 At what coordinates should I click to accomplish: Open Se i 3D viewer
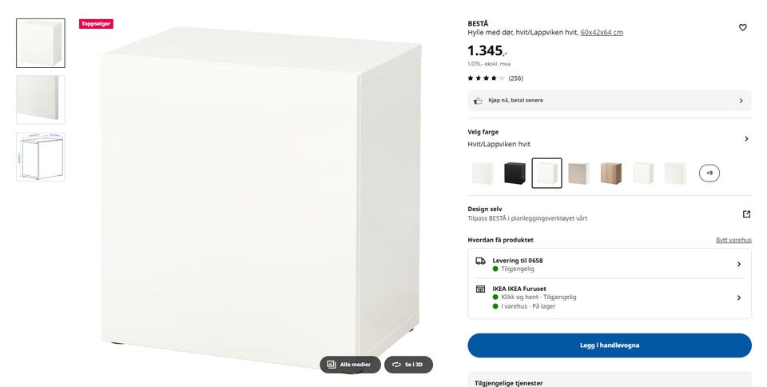(408, 365)
